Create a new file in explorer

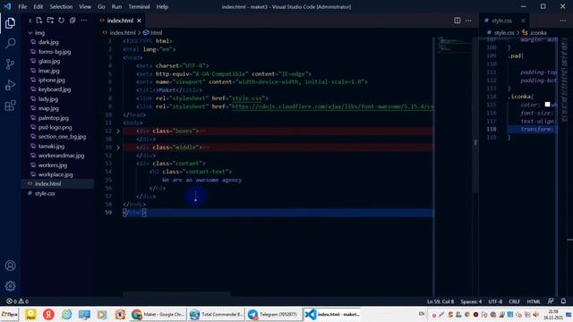tap(39, 21)
